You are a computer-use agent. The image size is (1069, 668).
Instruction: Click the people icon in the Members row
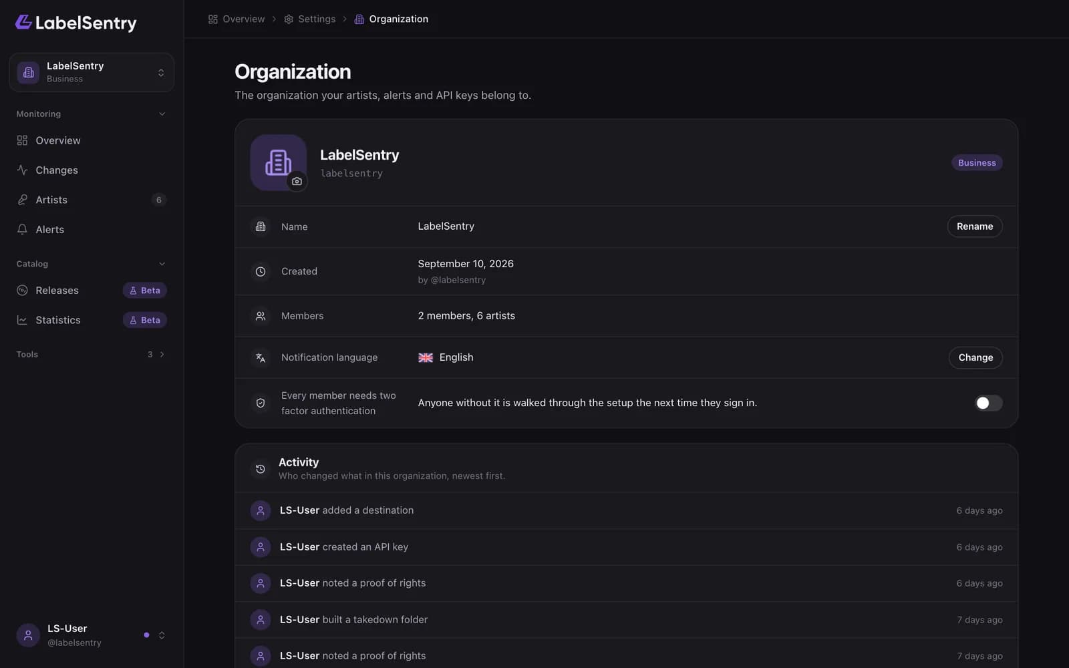(261, 316)
